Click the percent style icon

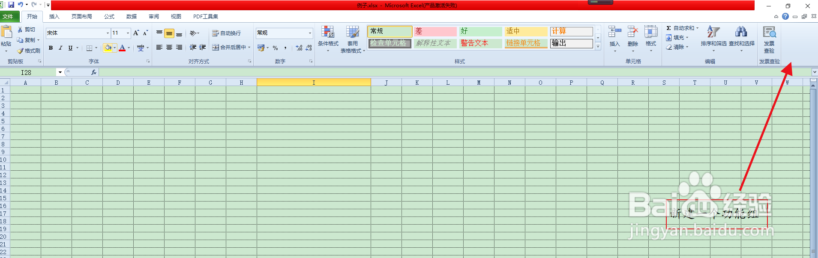tap(275, 48)
